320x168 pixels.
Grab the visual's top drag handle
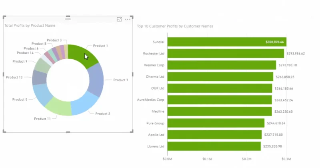click(x=68, y=19)
